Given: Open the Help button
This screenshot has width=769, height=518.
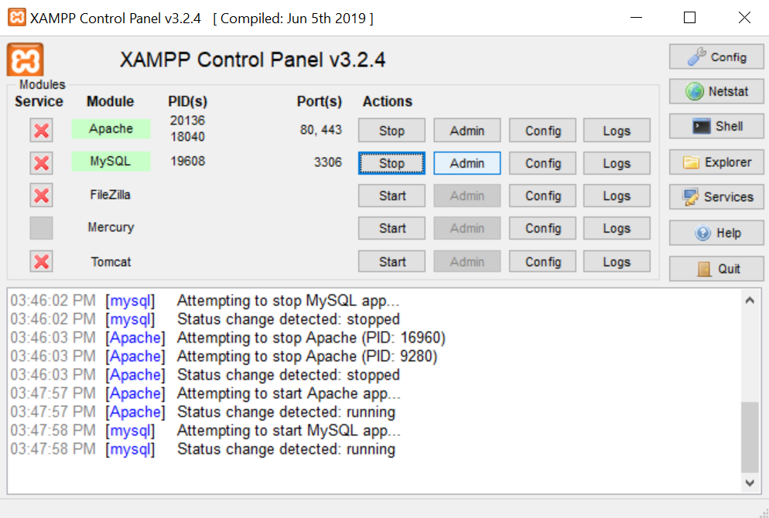Looking at the screenshot, I should tap(716, 233).
